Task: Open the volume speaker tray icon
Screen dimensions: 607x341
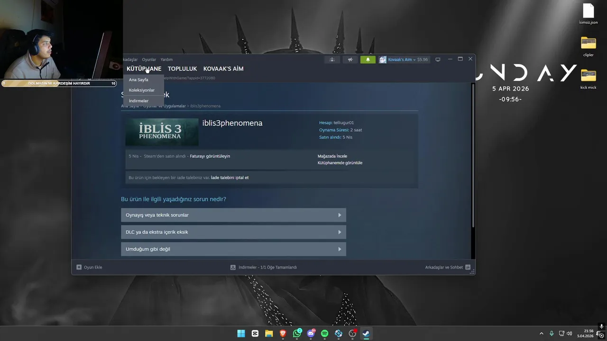Action: click(569, 333)
